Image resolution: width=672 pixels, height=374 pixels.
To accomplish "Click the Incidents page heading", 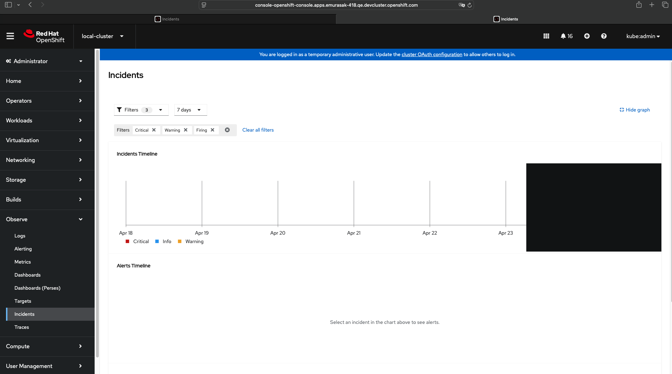I will pyautogui.click(x=126, y=75).
